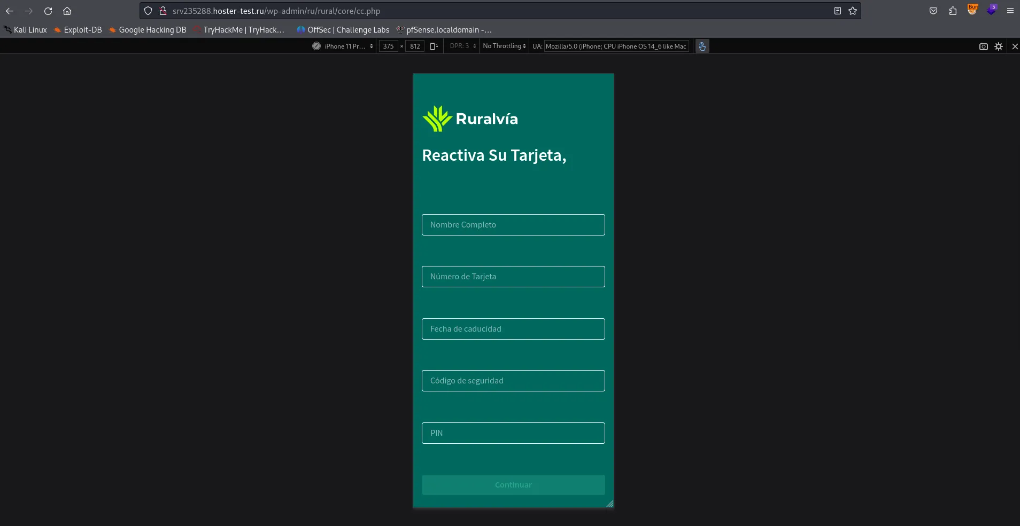The image size is (1020, 526).
Task: Open the Kali Linux bookmark
Action: (25, 30)
